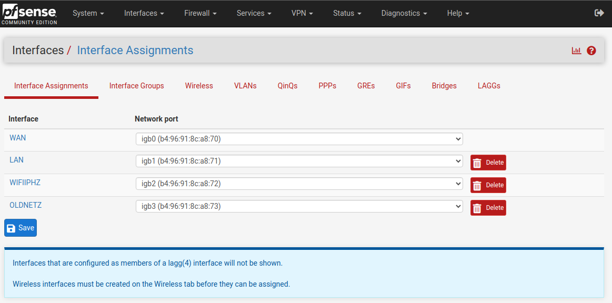This screenshot has width=612, height=303.
Task: Expand the System menu
Action: point(88,13)
